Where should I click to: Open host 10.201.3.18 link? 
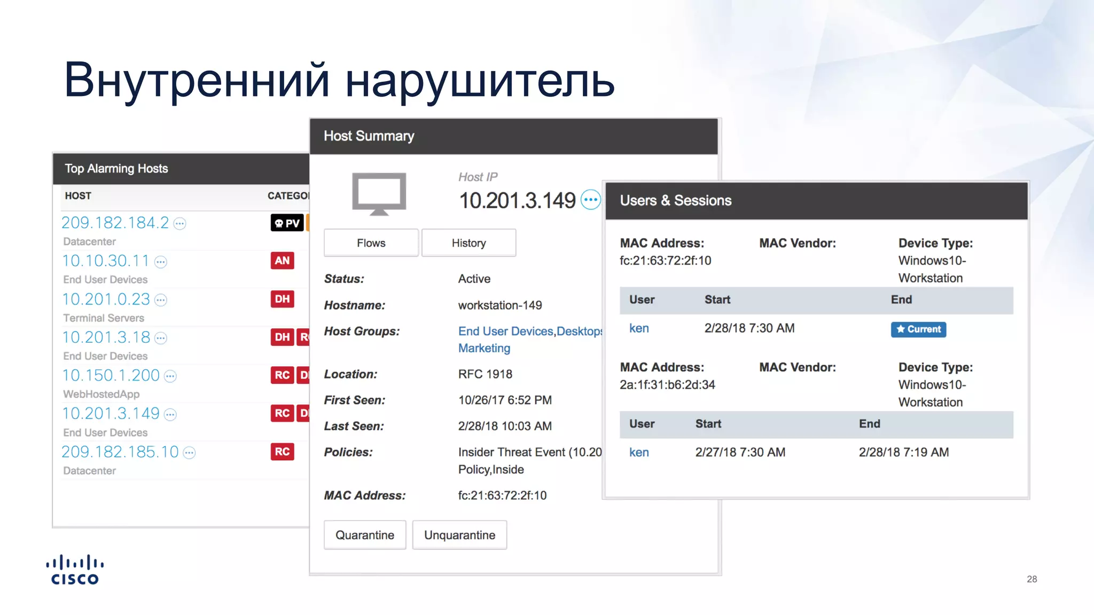(106, 337)
